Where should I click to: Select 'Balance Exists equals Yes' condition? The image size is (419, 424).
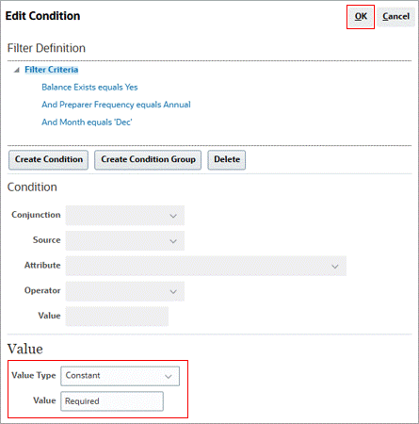pos(89,88)
